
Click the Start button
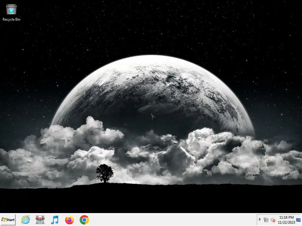tap(8, 220)
